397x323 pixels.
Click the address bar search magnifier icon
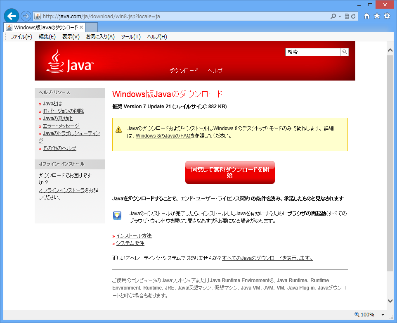(333, 16)
